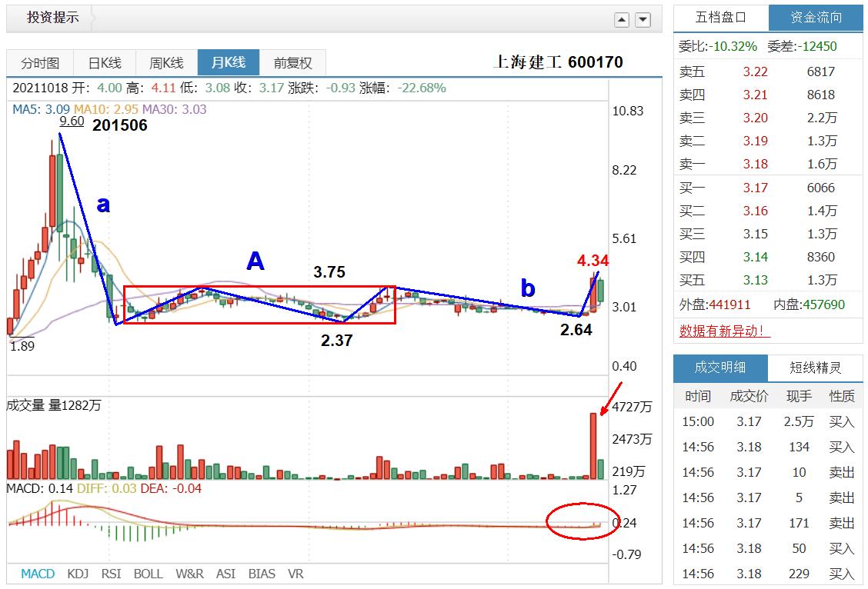Click the 现手 value 229
This screenshot has width=868, height=589.
pos(799,574)
